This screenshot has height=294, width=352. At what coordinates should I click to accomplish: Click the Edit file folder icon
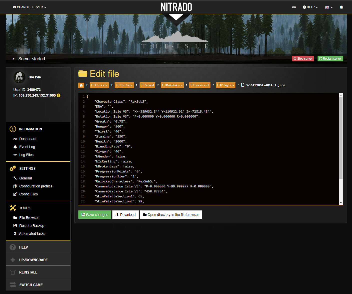(83, 74)
